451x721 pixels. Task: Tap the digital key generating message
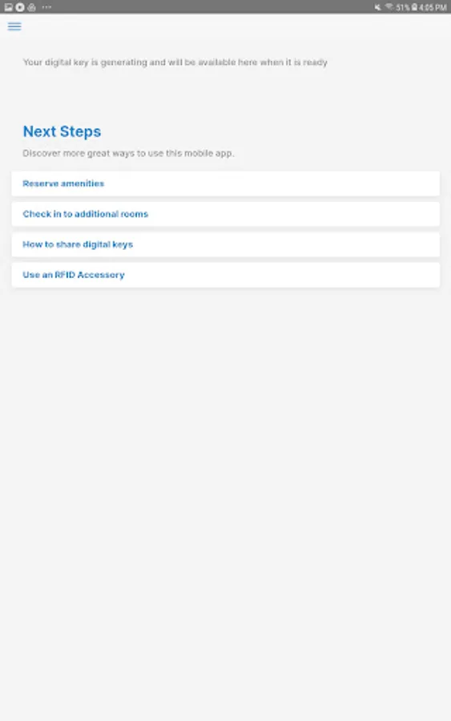pyautogui.click(x=175, y=62)
